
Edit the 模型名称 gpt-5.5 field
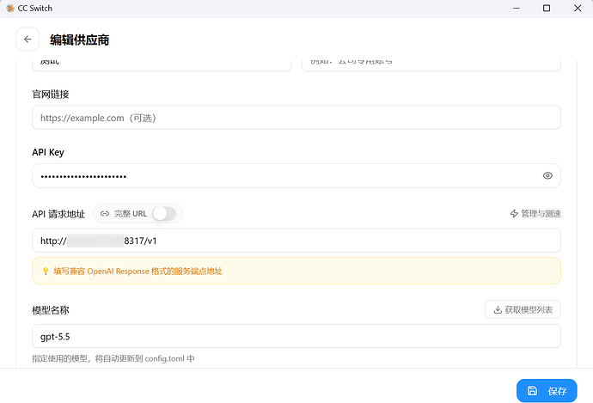click(x=296, y=337)
